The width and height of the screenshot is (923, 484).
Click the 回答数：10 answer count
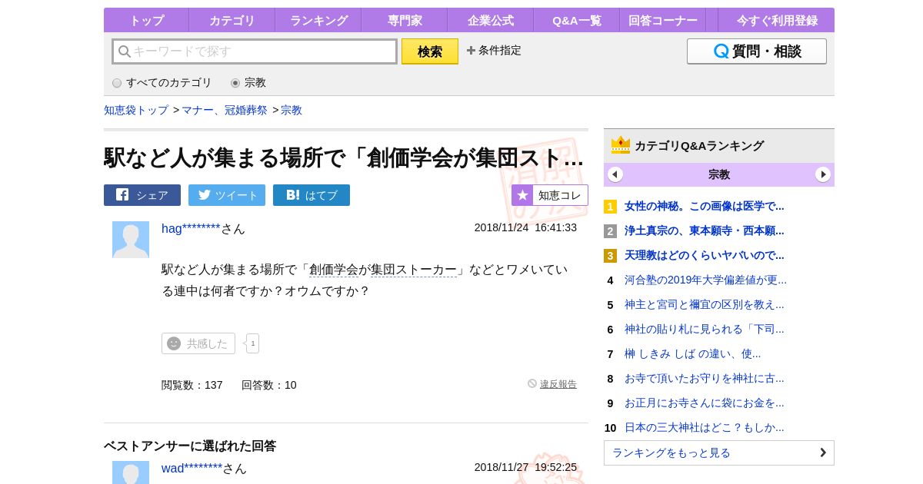click(269, 385)
